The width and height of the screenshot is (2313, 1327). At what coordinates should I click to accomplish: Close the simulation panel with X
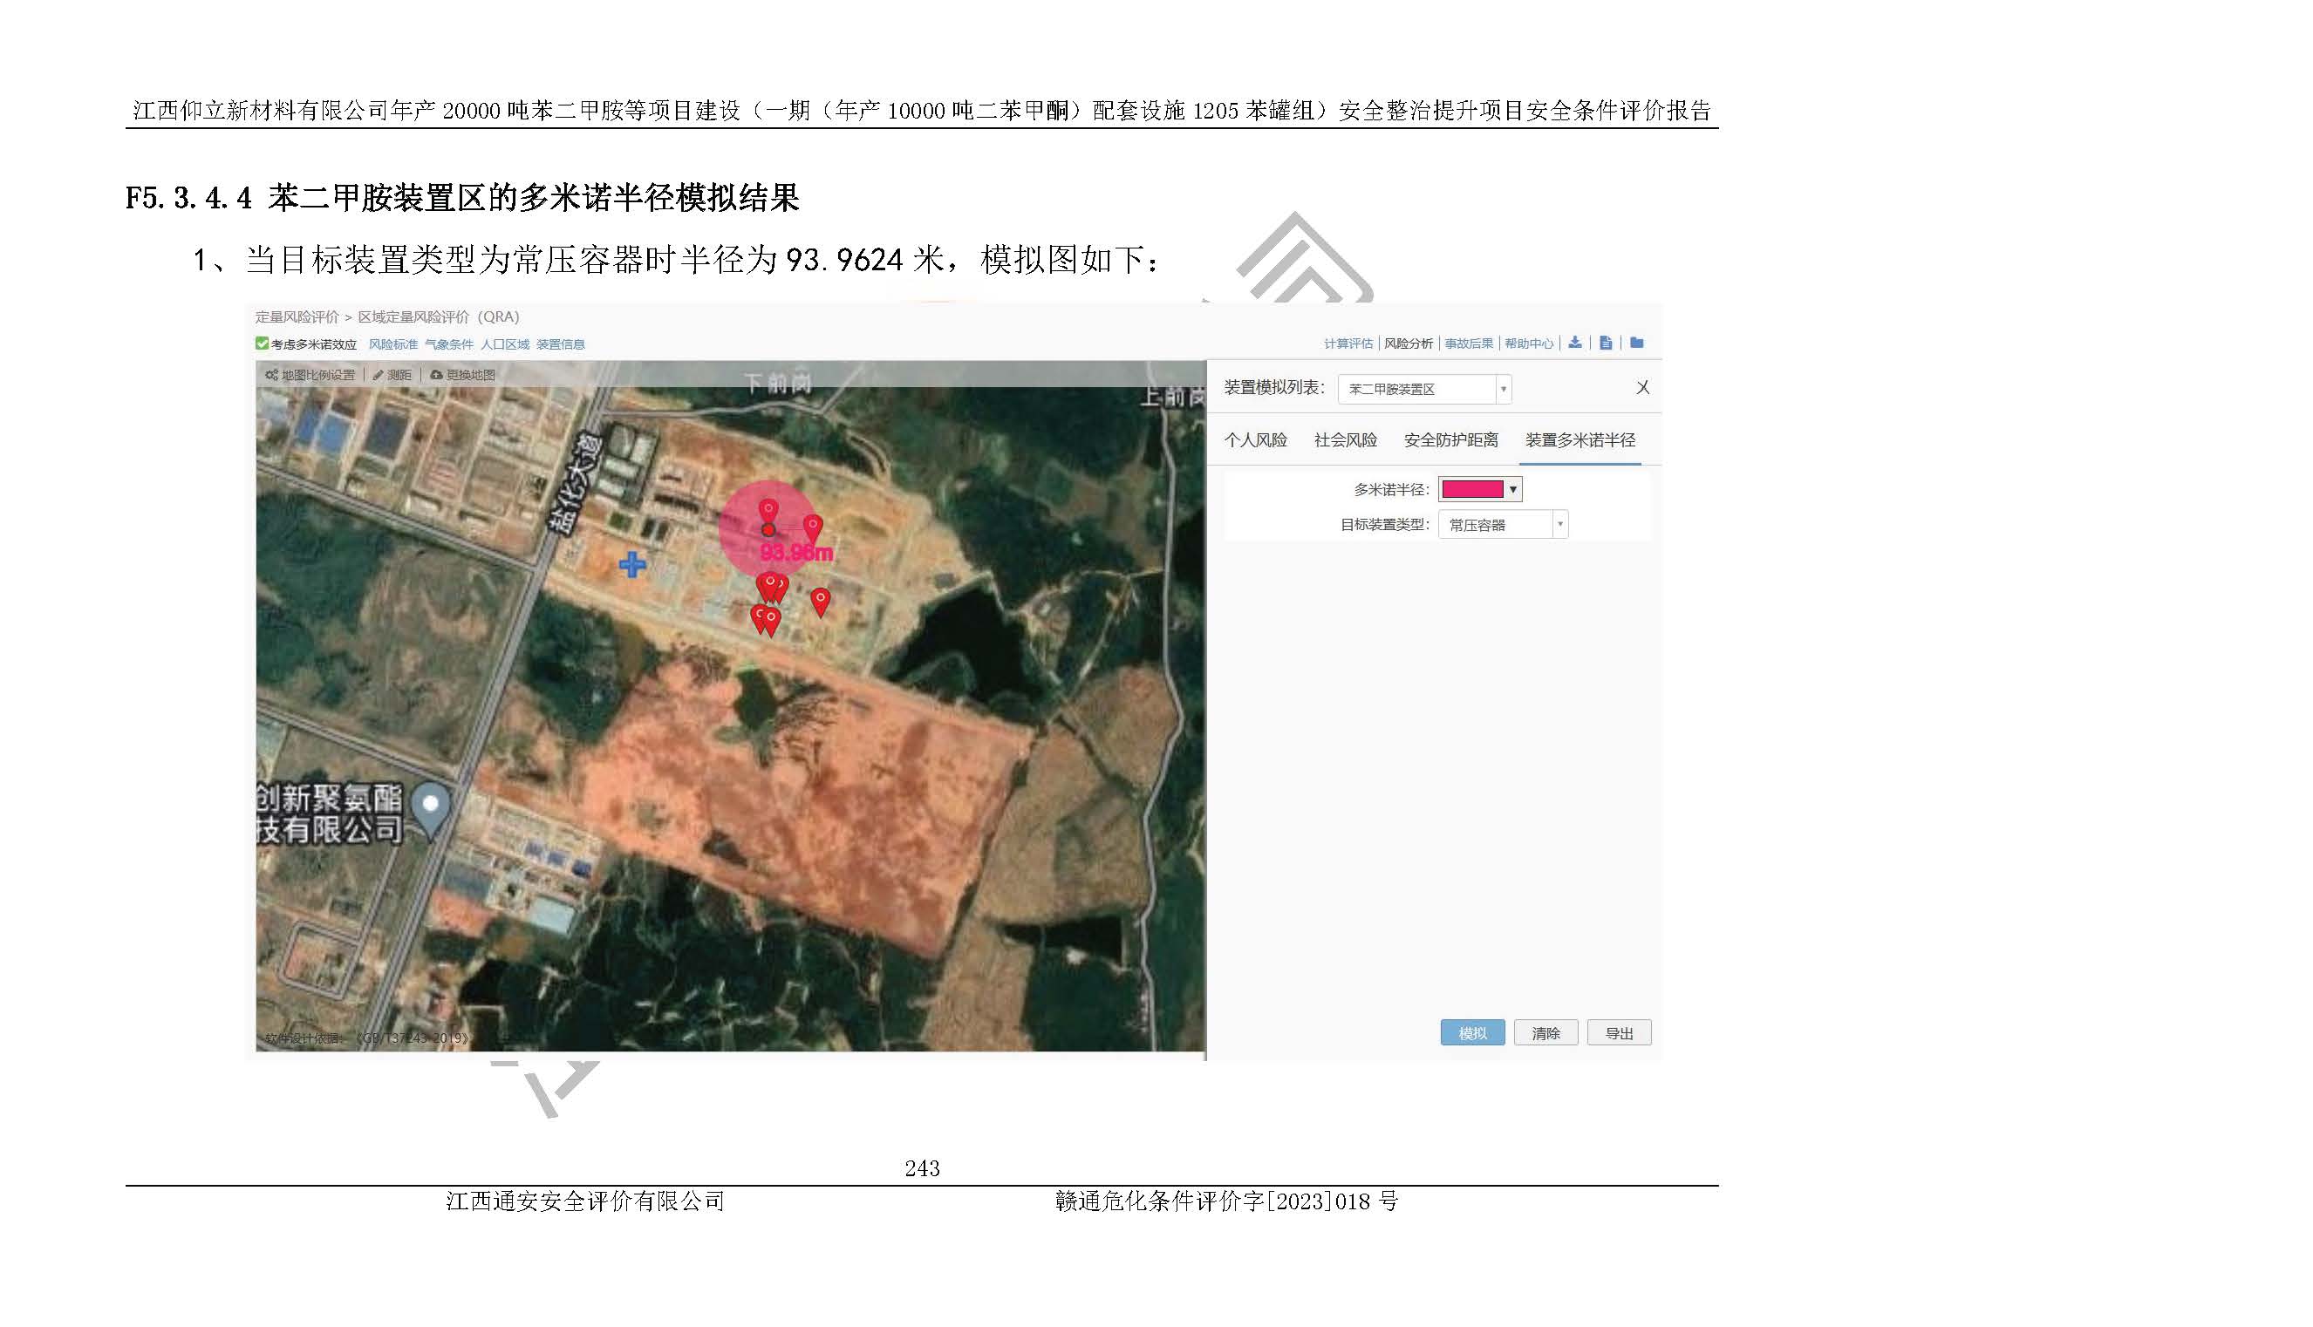[1642, 387]
